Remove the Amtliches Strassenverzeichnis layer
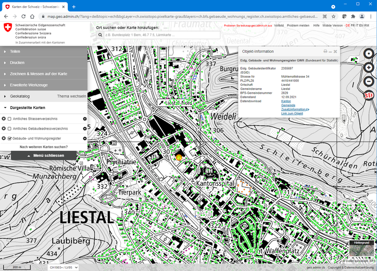Image resolution: width=377 pixels, height=271 pixels. click(x=4, y=118)
